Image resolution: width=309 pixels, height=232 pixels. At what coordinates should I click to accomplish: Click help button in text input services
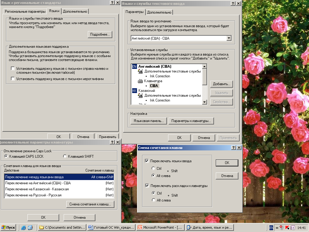233,3
